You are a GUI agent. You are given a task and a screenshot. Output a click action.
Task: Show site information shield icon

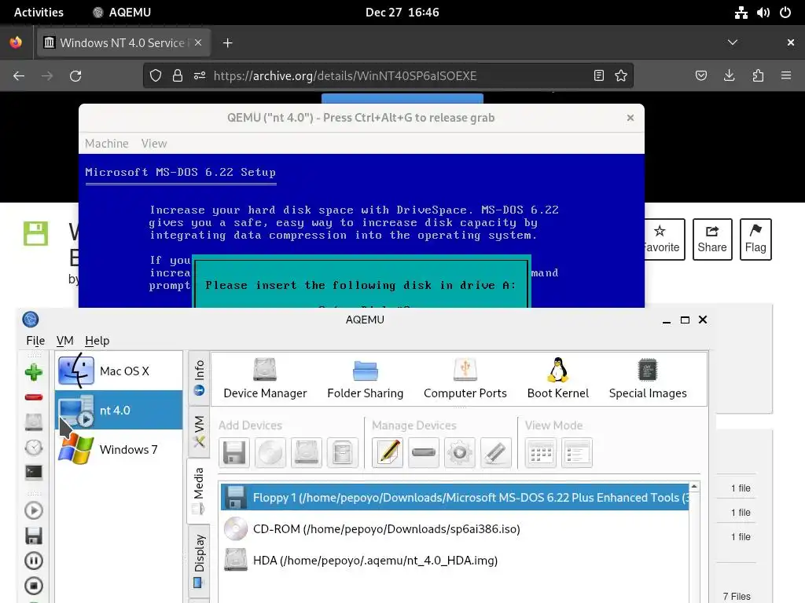click(156, 76)
